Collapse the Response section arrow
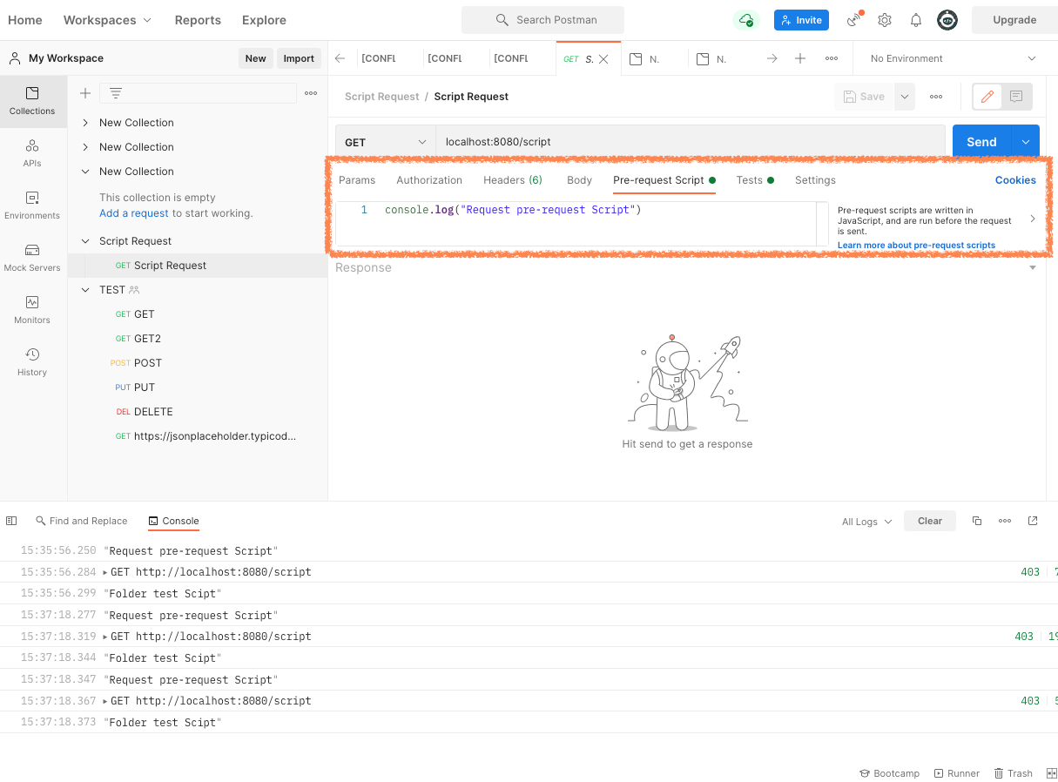 click(1033, 267)
